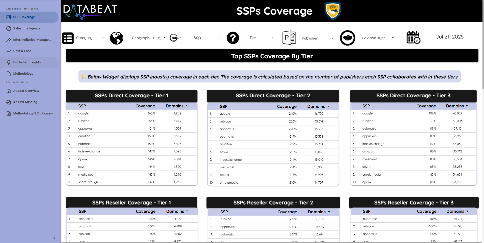The width and height of the screenshot is (484, 243).
Task: Navigate to Publisher Insights
Action: click(x=29, y=62)
